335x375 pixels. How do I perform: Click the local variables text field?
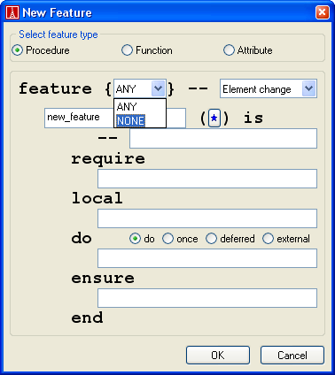[x=207, y=218]
